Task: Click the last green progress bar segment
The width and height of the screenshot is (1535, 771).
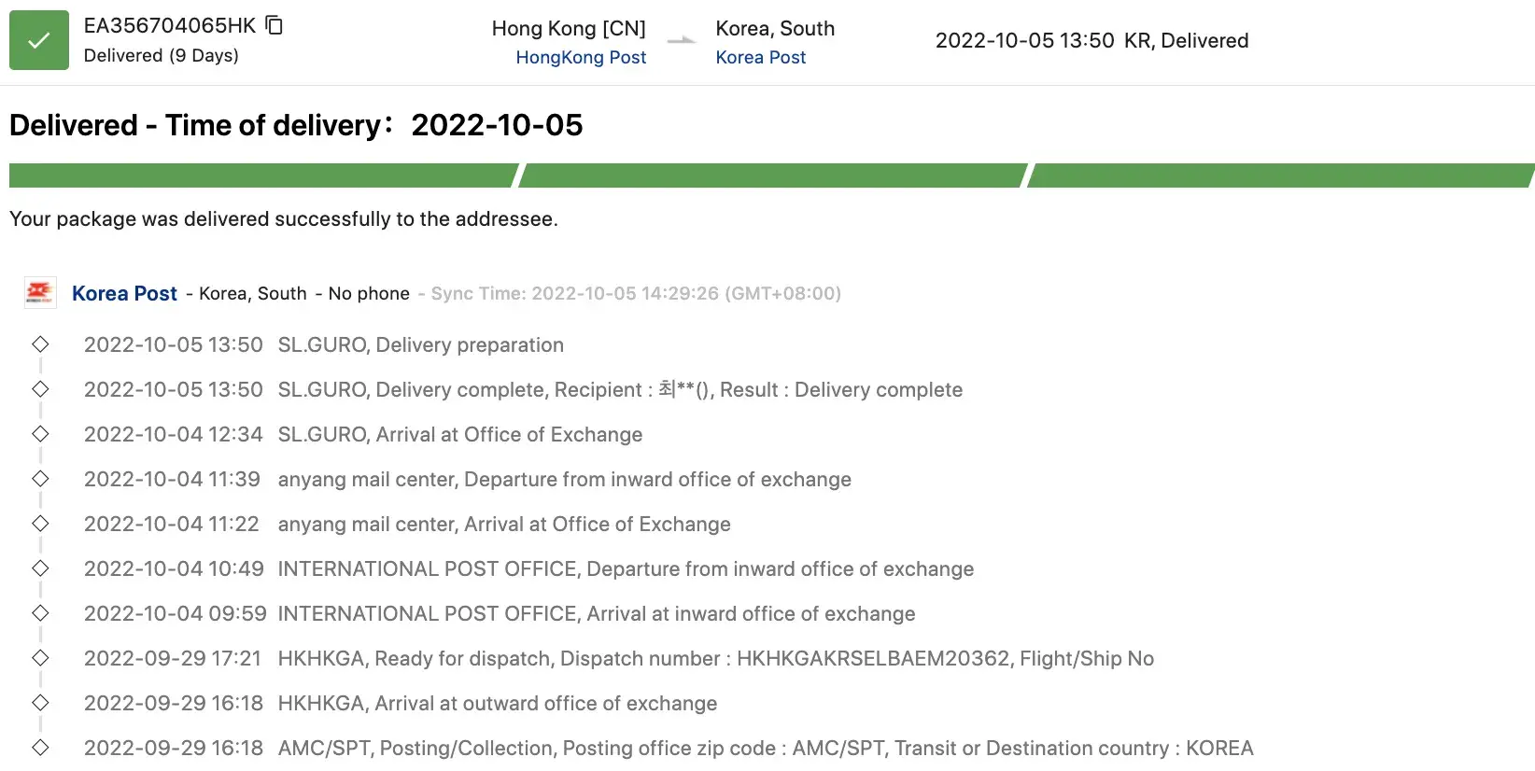Action: (1281, 175)
